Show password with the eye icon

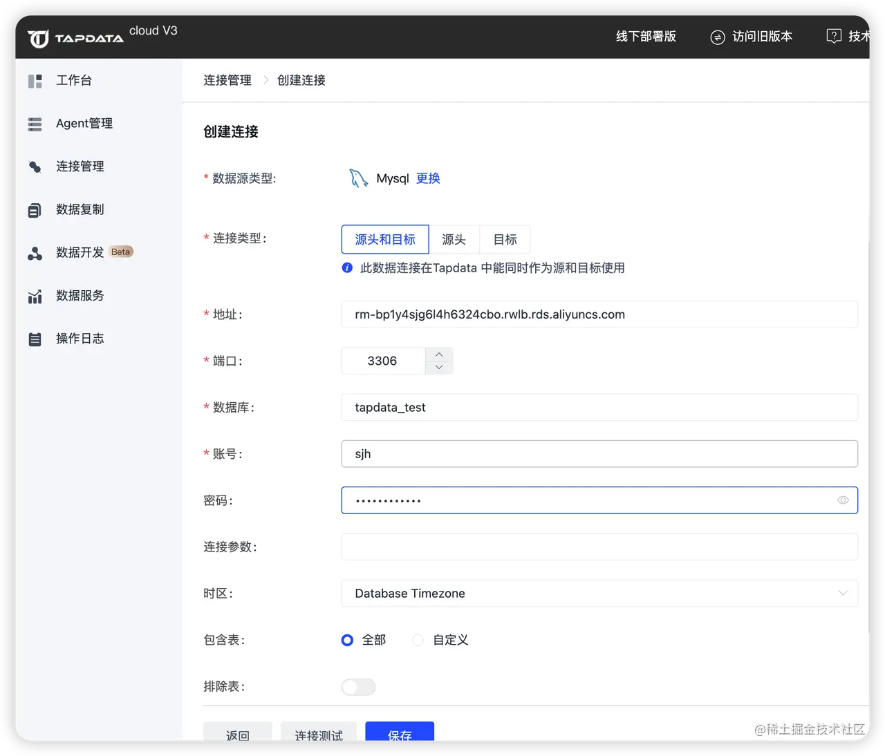(x=843, y=500)
